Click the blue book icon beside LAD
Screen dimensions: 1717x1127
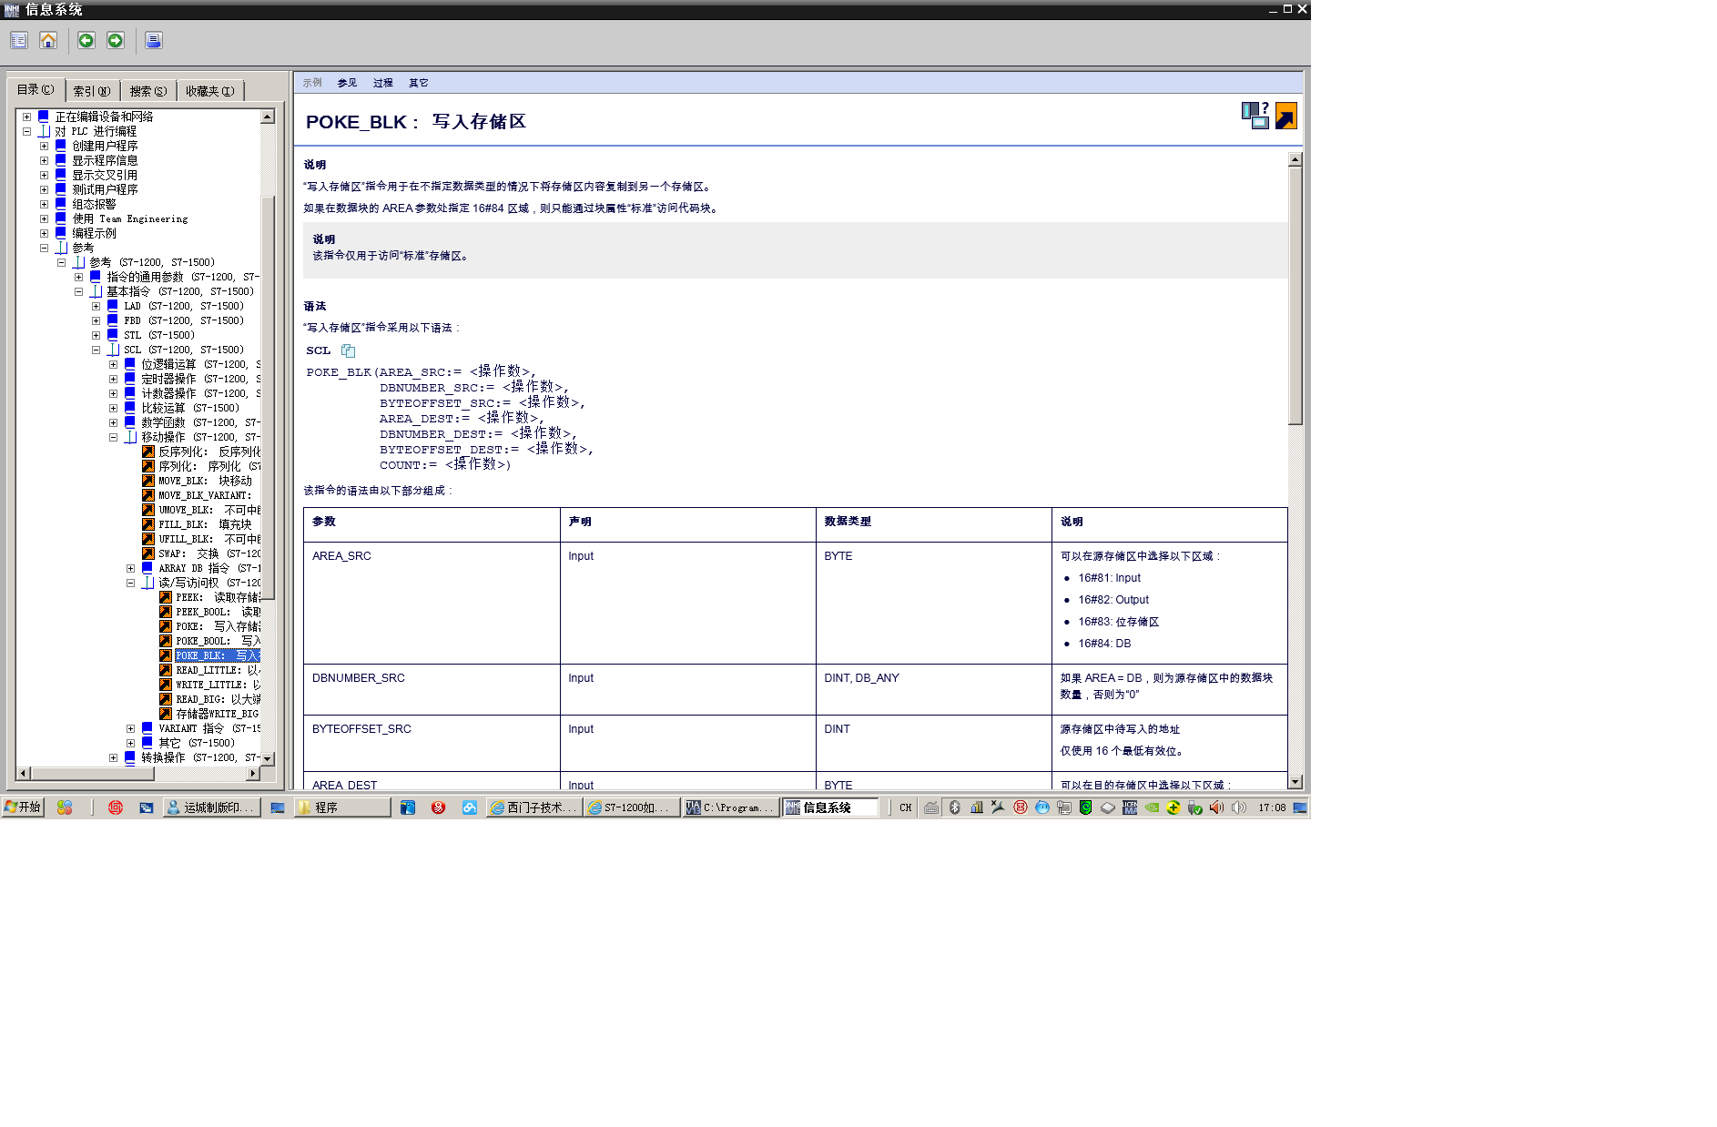pos(113,306)
